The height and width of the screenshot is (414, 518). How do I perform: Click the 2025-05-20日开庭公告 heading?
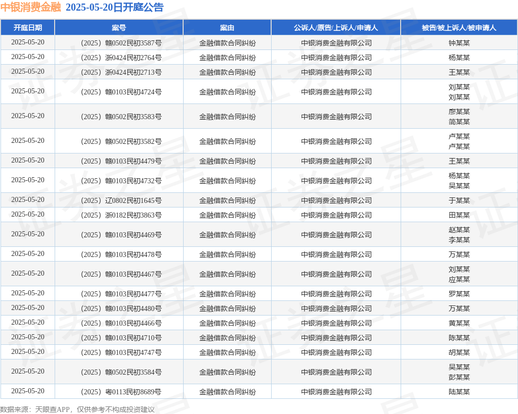[114, 8]
